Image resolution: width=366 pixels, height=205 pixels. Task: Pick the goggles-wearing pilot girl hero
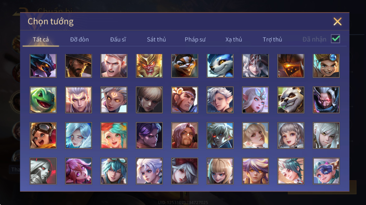43,135
